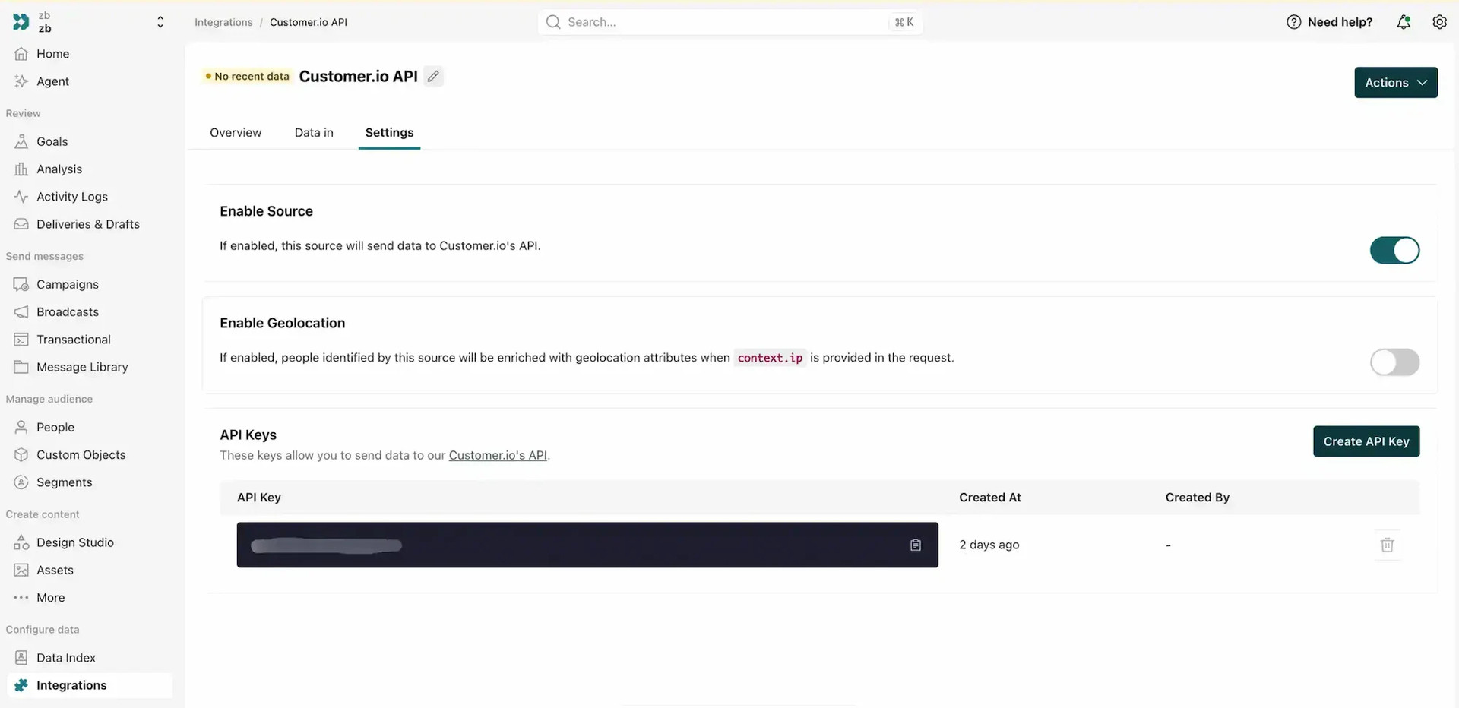This screenshot has width=1459, height=708.
Task: Click the Data Index icon
Action: tap(21, 658)
